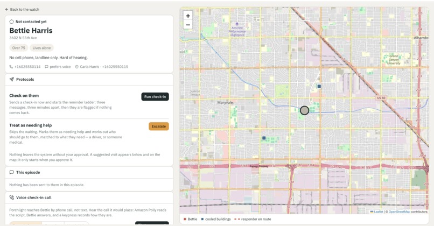Click Carla Harris emergency contact number
The image size is (434, 226).
click(x=115, y=67)
